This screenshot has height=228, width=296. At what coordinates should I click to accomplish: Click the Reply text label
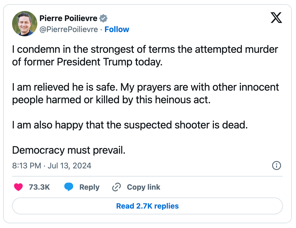(89, 187)
